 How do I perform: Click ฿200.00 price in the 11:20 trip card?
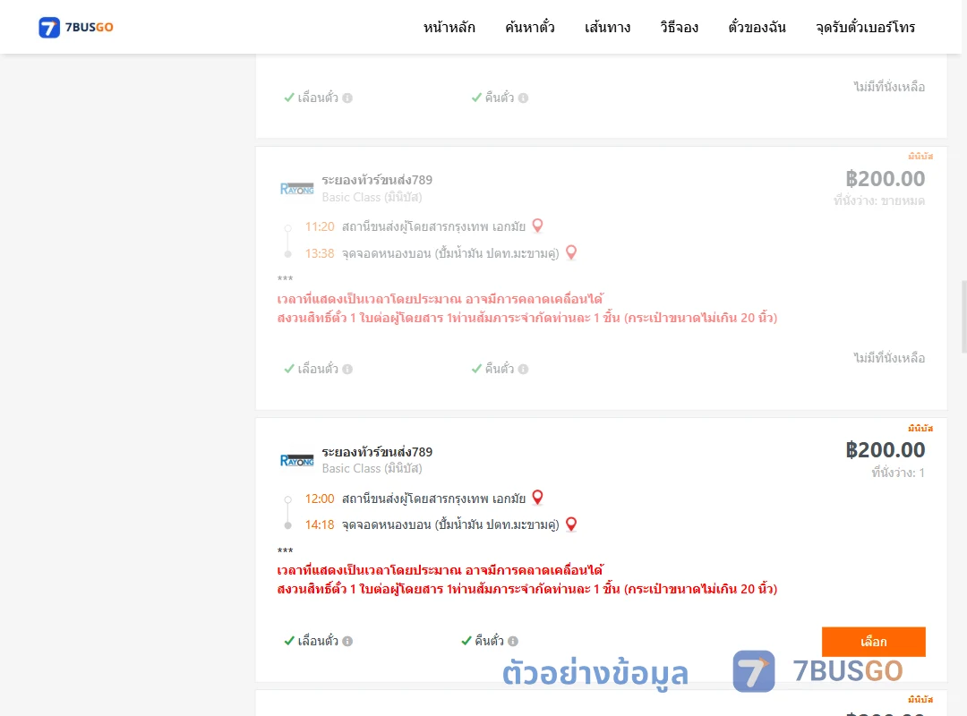coord(885,179)
